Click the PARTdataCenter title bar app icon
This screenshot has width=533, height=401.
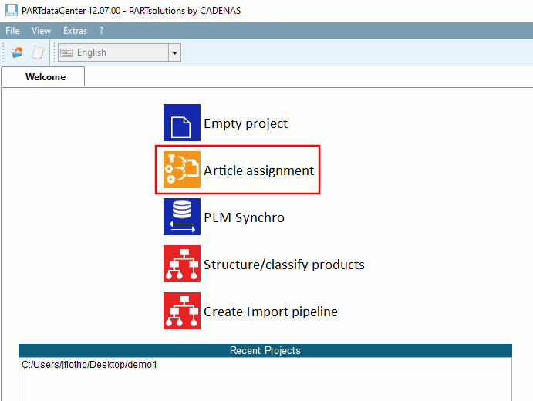pos(12,10)
